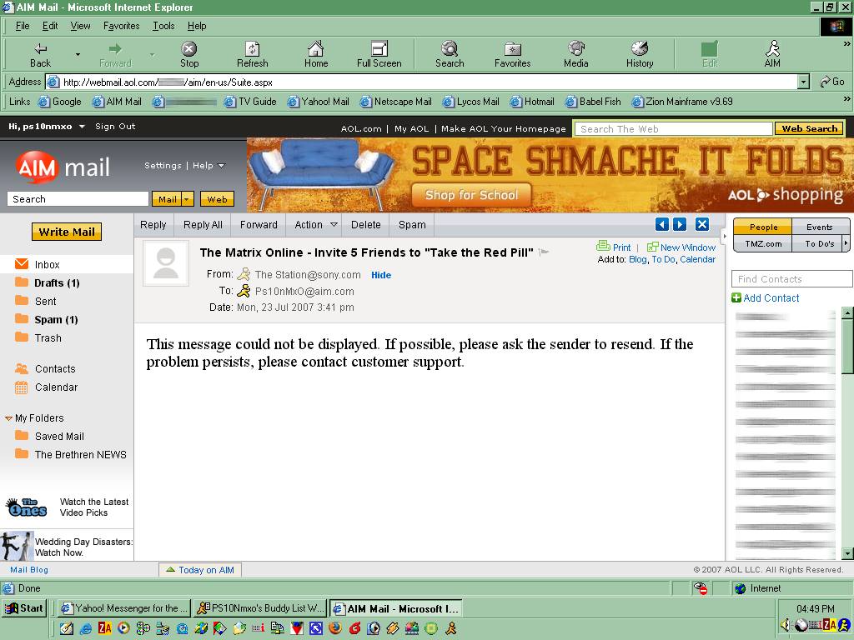The width and height of the screenshot is (854, 640).
Task: Open the Windows Start button
Action: tap(24, 608)
